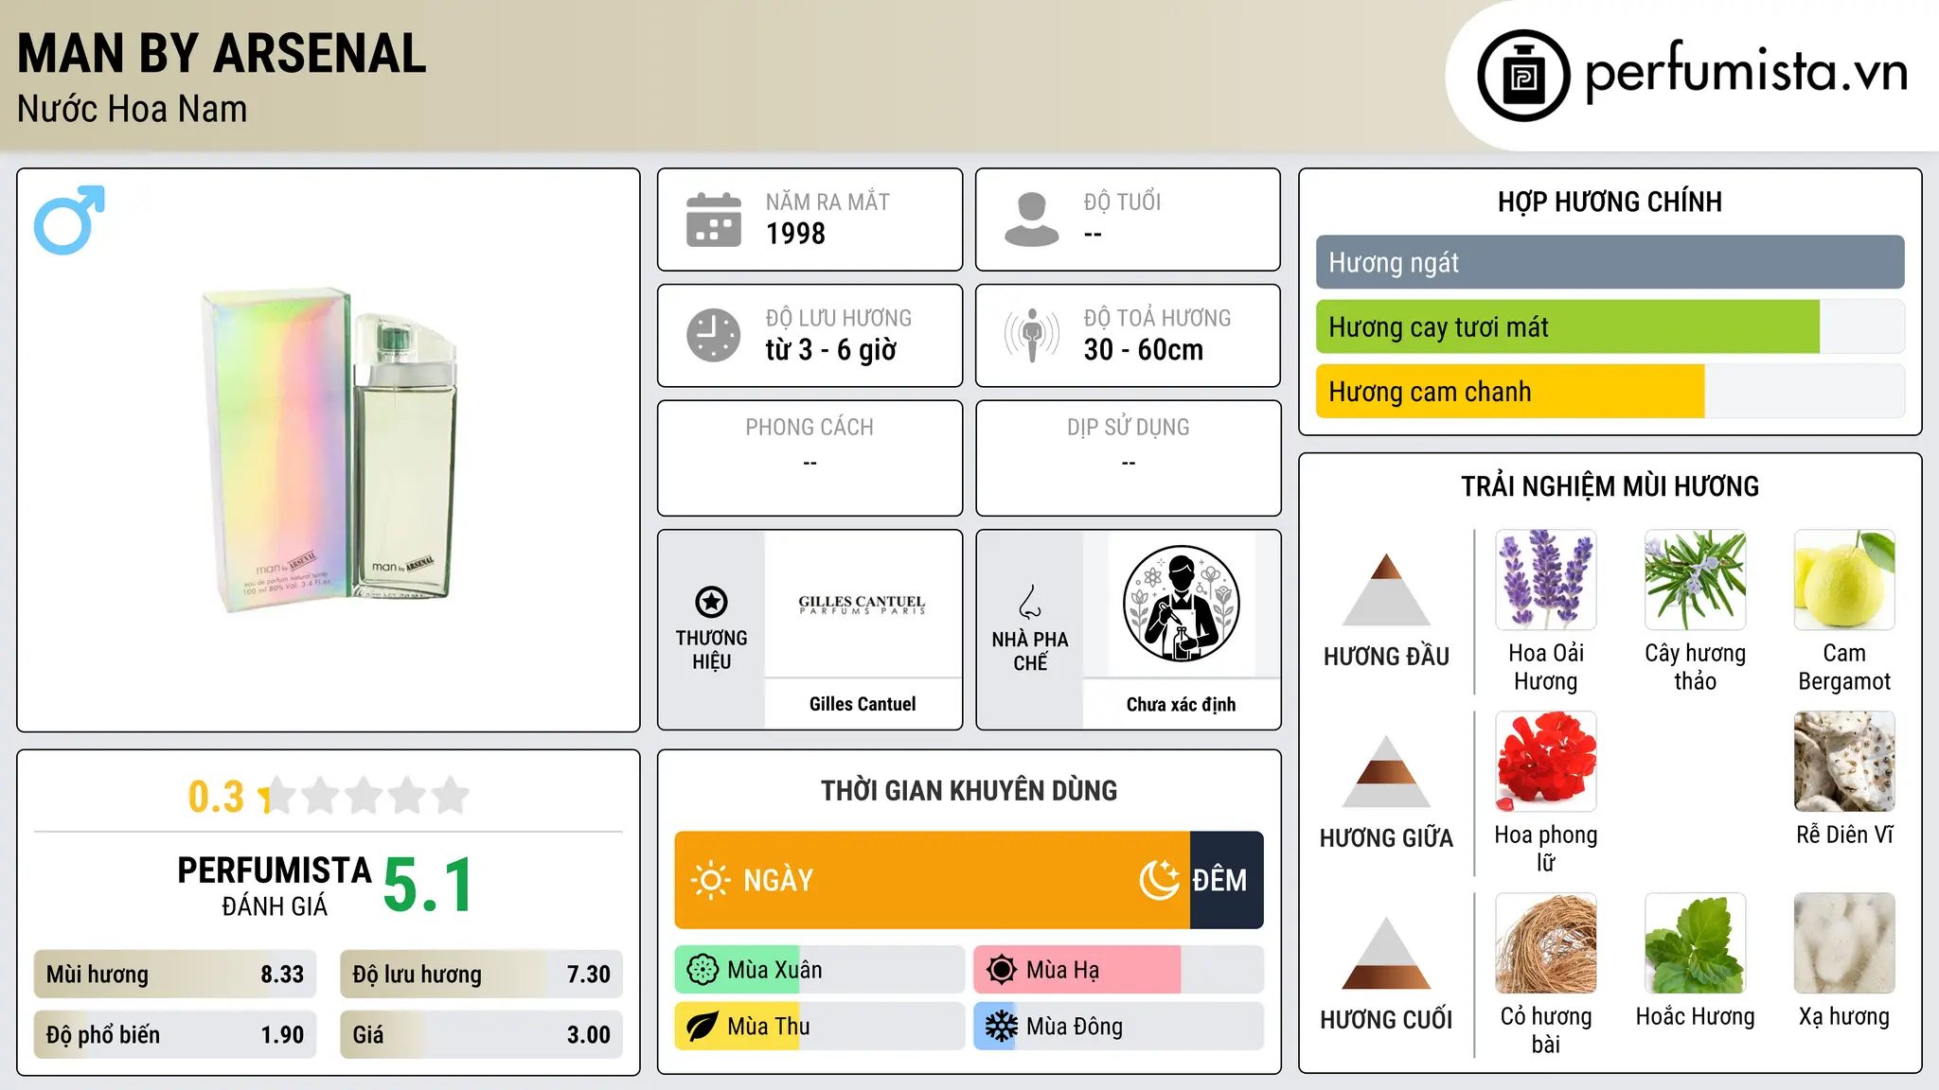Click the Giá 3.00 score bar
The image size is (1939, 1090).
pos(481,1035)
